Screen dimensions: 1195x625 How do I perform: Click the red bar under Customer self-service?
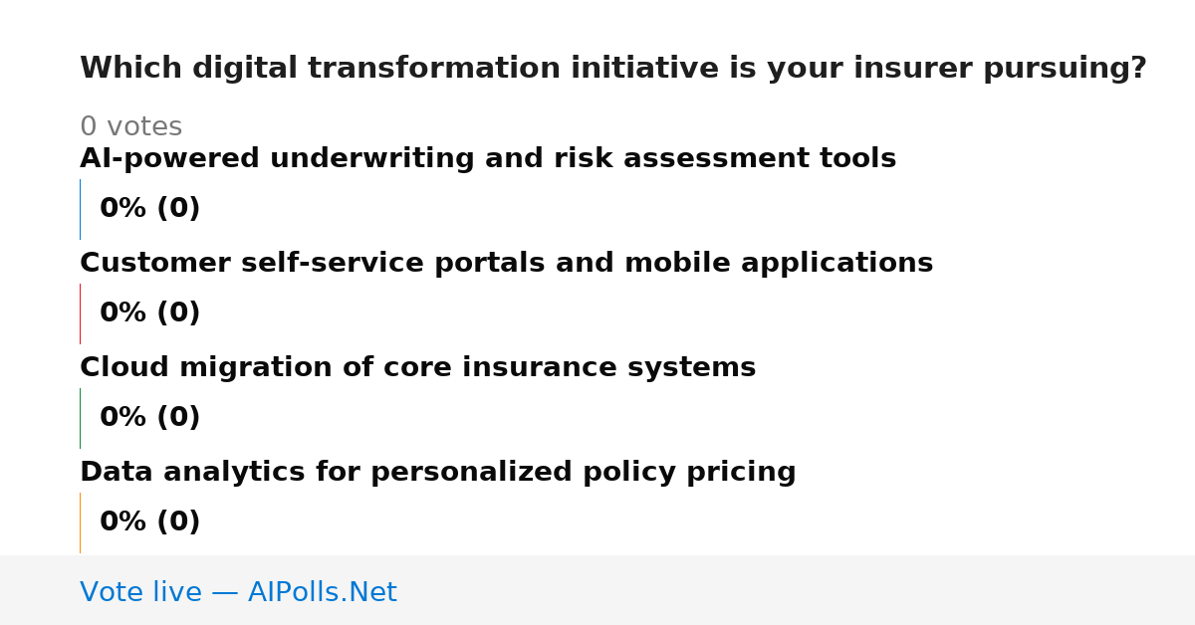80,313
